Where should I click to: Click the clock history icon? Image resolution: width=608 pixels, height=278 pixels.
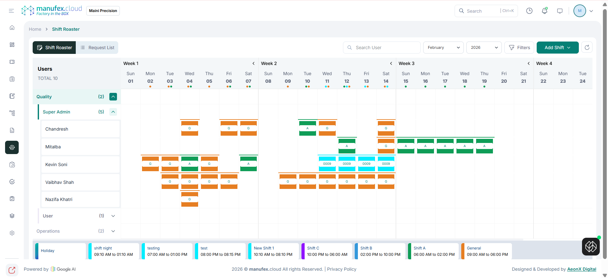coord(529,11)
